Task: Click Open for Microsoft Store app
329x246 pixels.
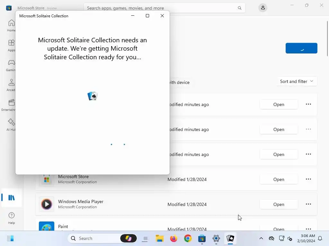Action: 279,179
